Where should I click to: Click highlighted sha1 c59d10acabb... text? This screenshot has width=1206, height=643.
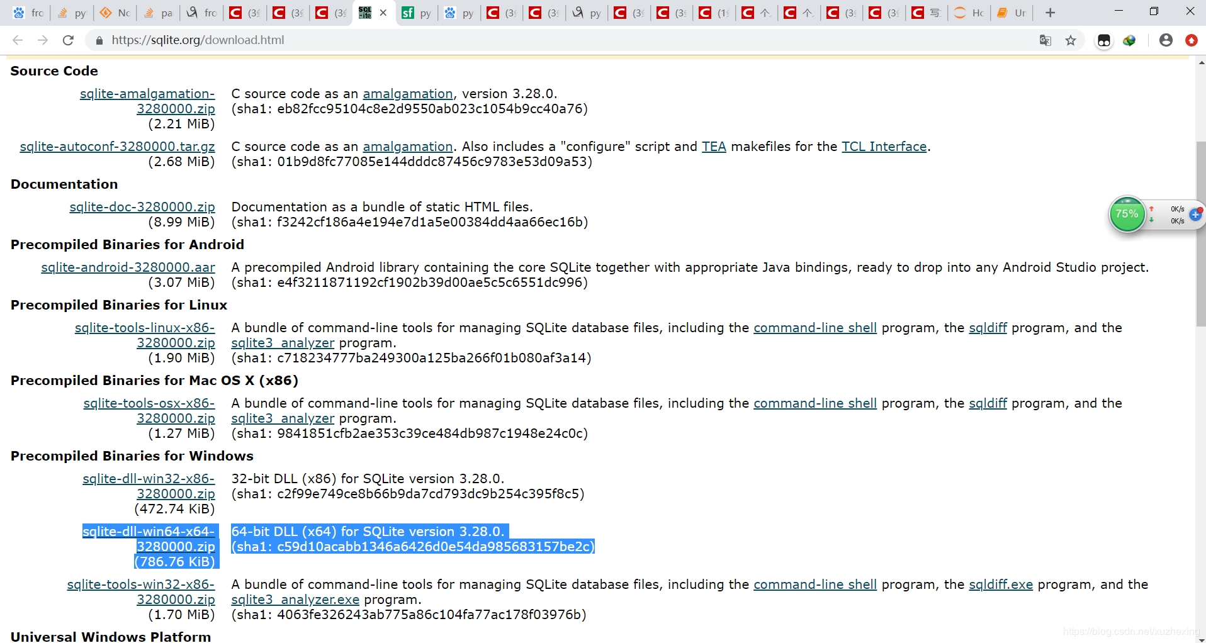(x=413, y=547)
